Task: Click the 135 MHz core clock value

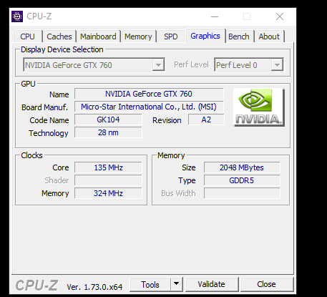Action: click(x=108, y=167)
